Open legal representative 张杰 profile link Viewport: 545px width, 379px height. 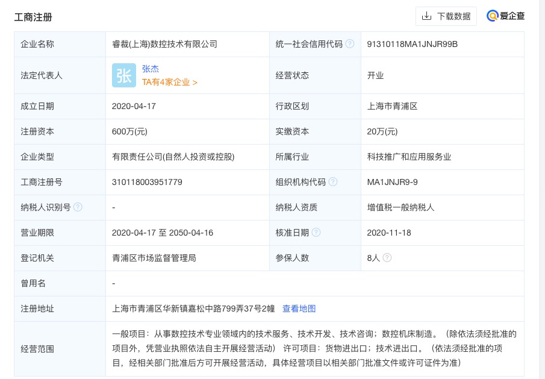[151, 69]
